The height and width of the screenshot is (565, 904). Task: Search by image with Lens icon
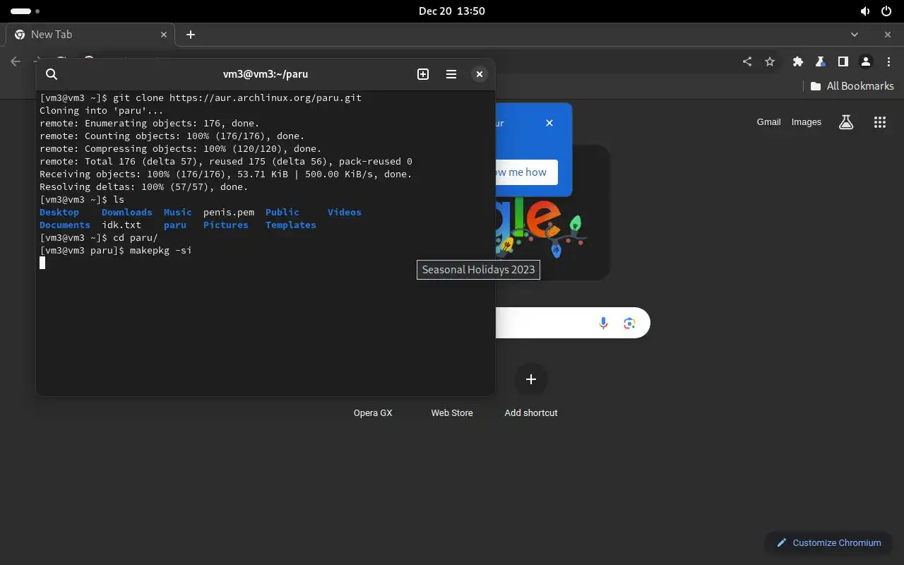(630, 323)
